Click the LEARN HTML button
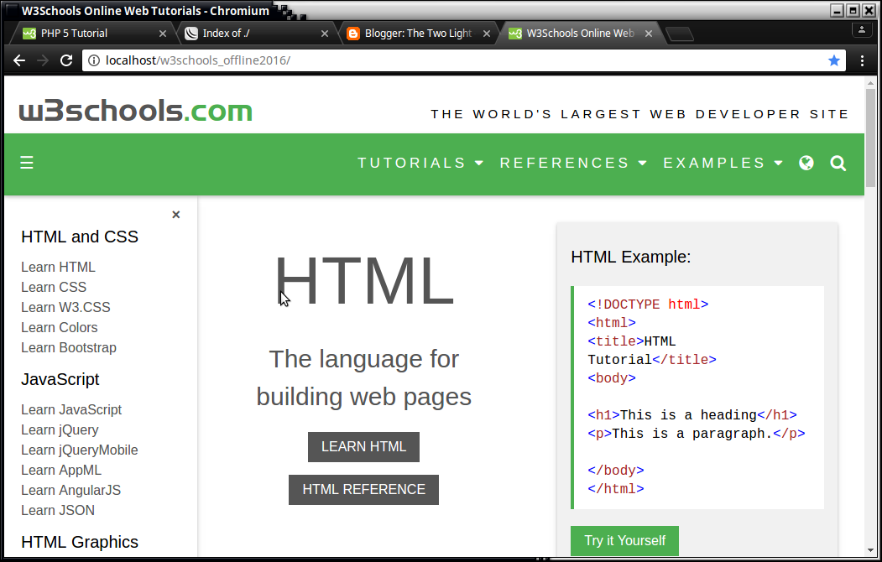The image size is (882, 562). (363, 447)
